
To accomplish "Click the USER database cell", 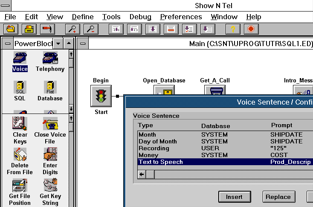I will (x=210, y=148).
